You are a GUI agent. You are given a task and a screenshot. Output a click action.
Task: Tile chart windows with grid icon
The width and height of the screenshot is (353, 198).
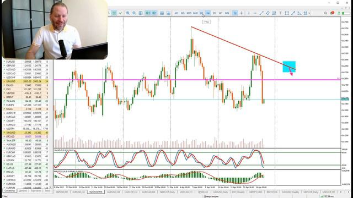[x=141, y=13]
